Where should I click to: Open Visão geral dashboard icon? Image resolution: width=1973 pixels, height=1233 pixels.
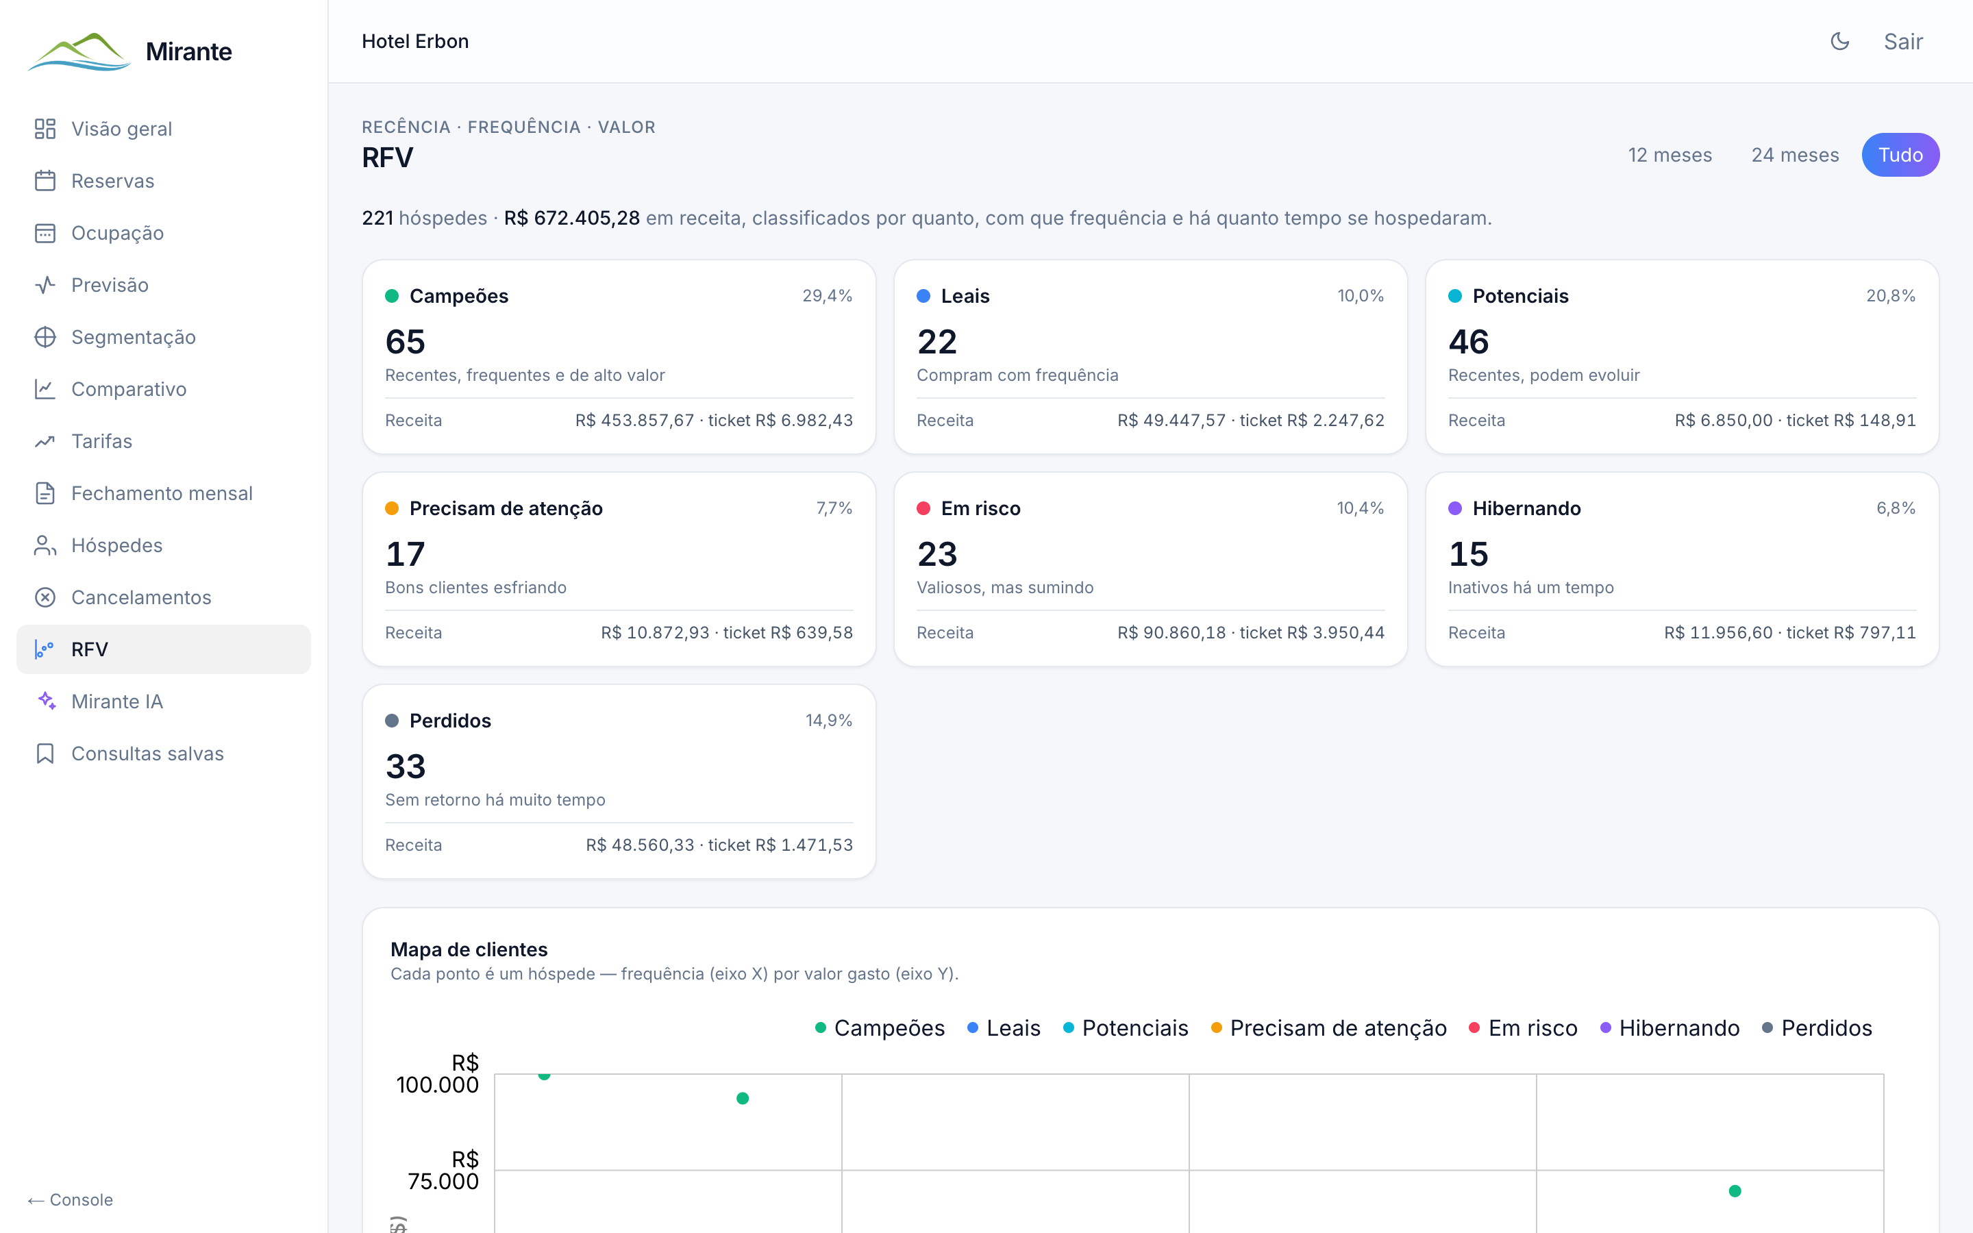pos(45,129)
